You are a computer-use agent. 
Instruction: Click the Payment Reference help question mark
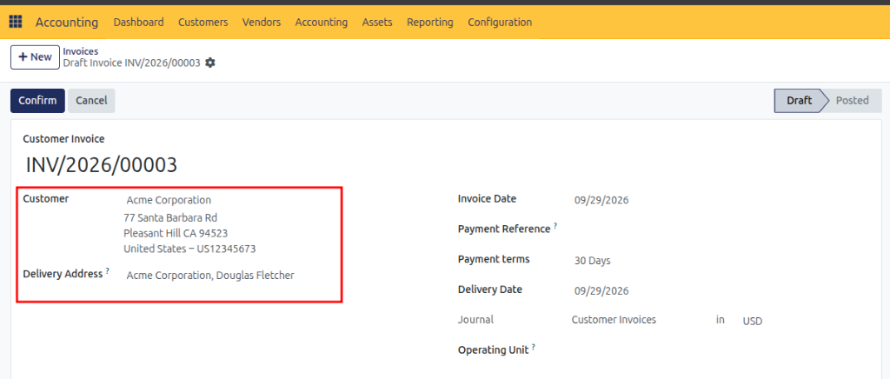coord(555,226)
